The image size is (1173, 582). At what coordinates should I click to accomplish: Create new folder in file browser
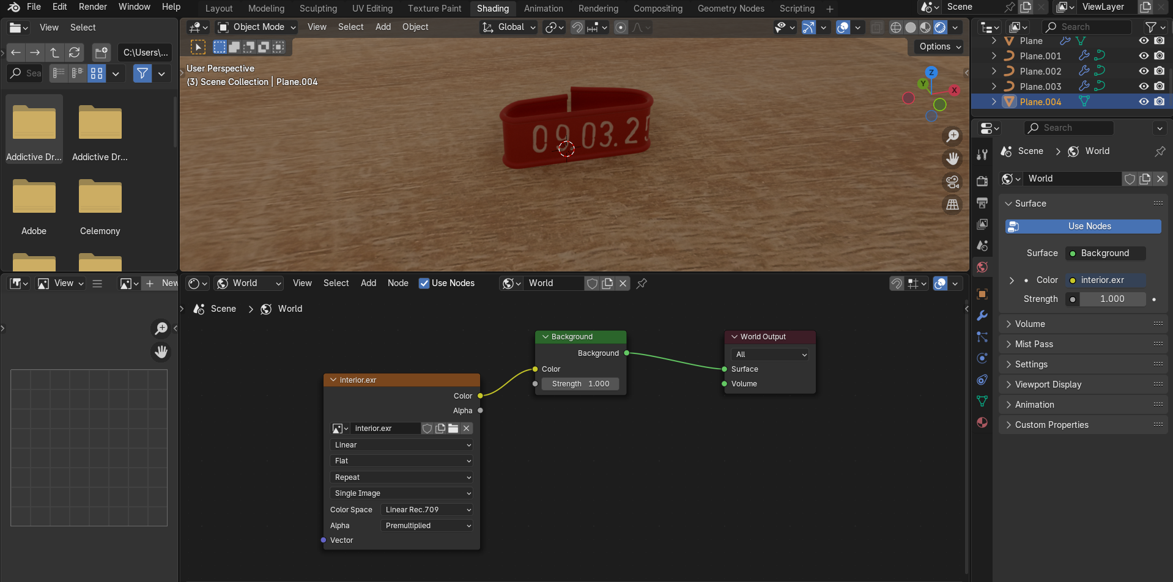[101, 53]
